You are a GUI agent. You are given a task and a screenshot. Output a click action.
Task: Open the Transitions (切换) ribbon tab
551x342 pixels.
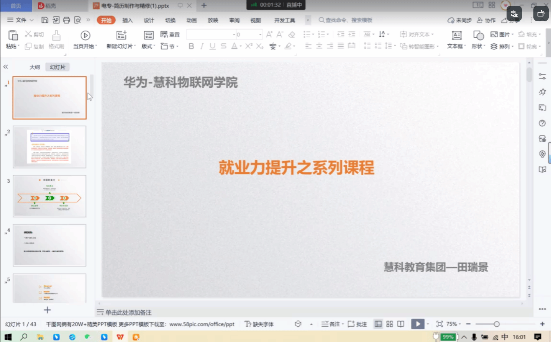170,20
